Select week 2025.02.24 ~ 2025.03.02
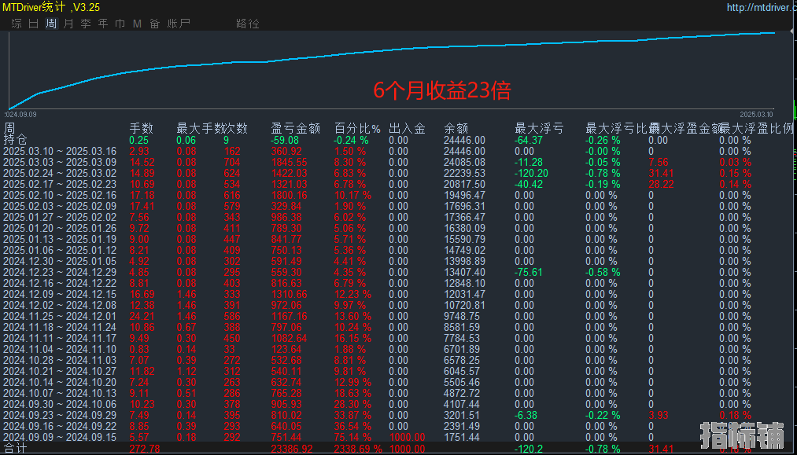Image resolution: width=797 pixels, height=455 pixels. (x=60, y=173)
